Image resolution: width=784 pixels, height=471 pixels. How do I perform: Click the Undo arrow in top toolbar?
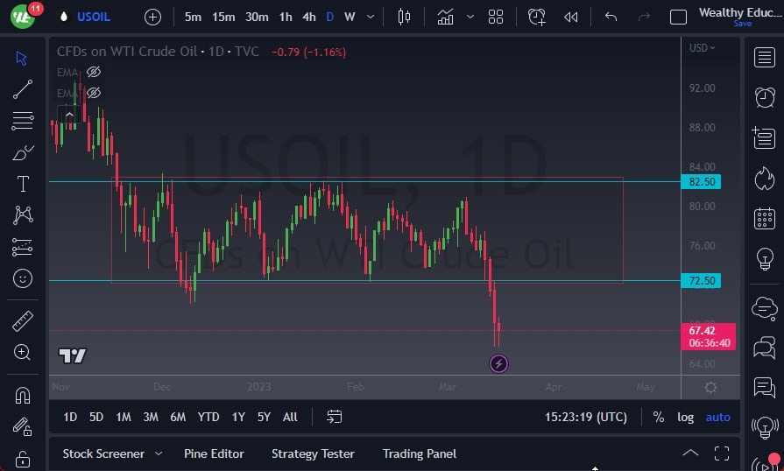(611, 17)
